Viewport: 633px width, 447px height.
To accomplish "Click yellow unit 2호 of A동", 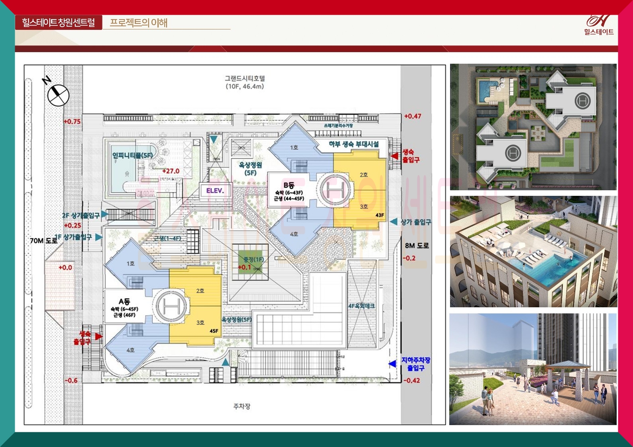I will coord(200,291).
